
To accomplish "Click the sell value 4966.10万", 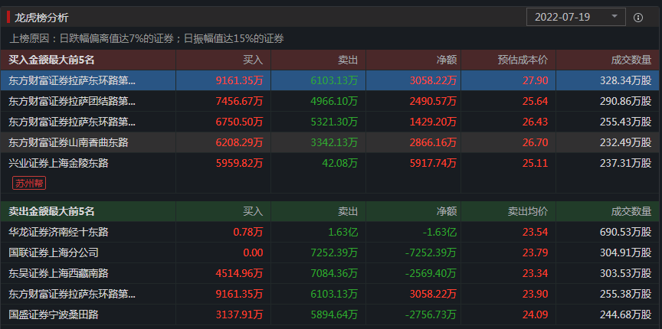I will 334,101.
